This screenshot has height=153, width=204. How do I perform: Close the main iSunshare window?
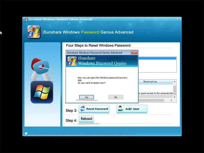[177, 19]
